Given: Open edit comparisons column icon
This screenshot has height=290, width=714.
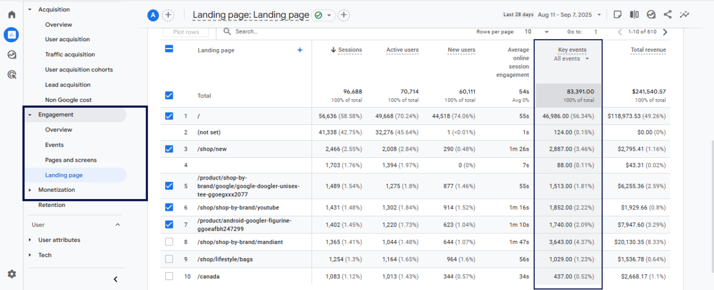Looking at the screenshot, I should tap(634, 14).
